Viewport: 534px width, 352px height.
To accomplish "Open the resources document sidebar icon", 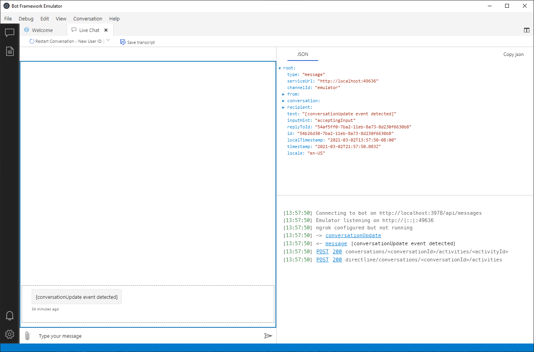I will coord(10,51).
